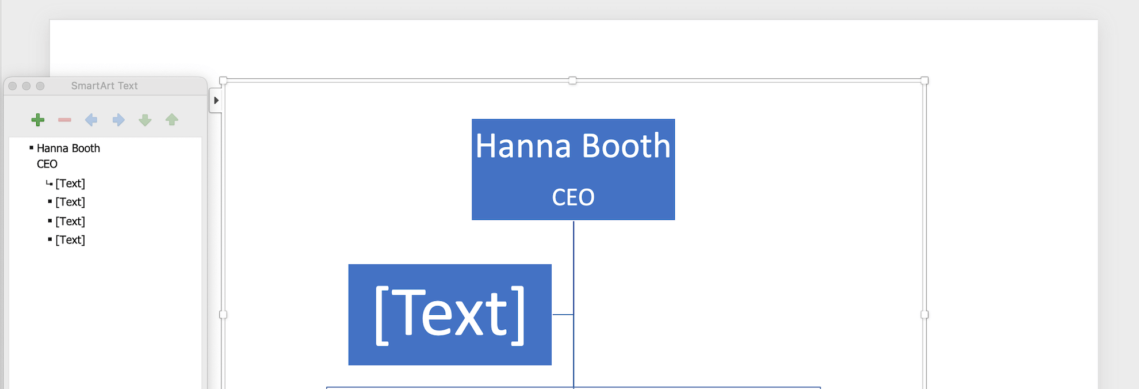Click the assistant bullet icon beside first [Text]

pos(49,184)
